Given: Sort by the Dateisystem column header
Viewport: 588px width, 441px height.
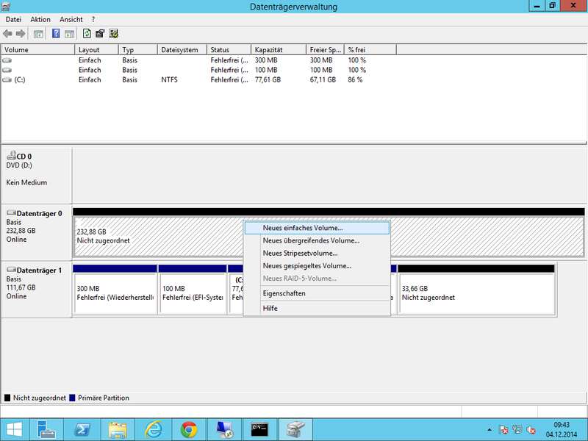Looking at the screenshot, I should coord(180,50).
